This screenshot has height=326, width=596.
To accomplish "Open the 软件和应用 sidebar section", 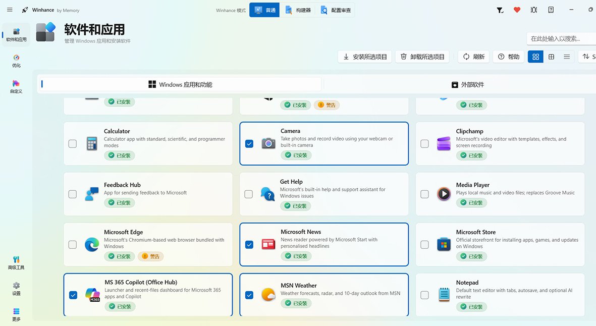I will coord(16,35).
